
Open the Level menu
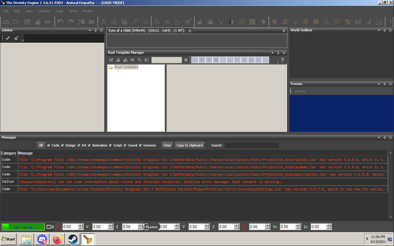tap(73, 11)
